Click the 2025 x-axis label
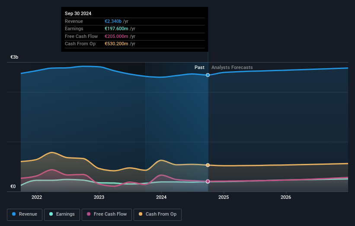The image size is (355, 226). [x=224, y=197]
